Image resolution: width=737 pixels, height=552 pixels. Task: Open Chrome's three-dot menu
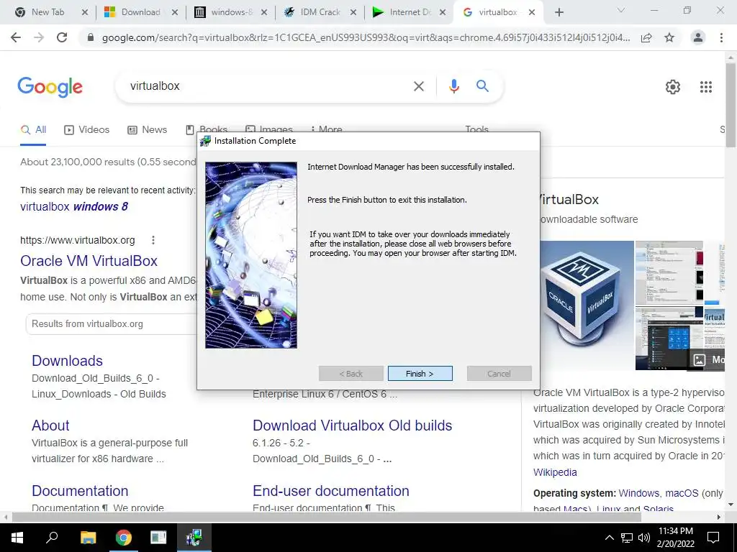pyautogui.click(x=721, y=37)
